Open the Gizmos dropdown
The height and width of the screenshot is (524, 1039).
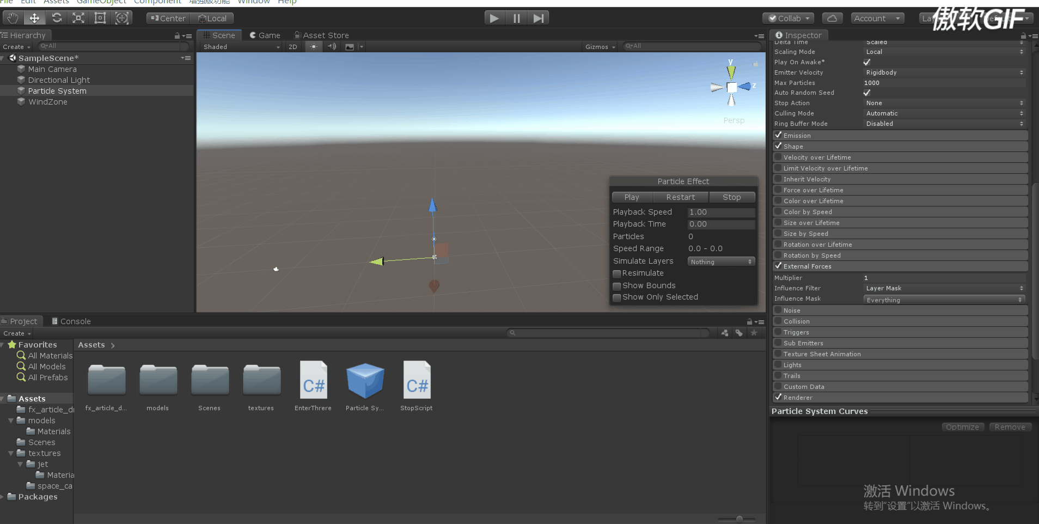pos(600,47)
